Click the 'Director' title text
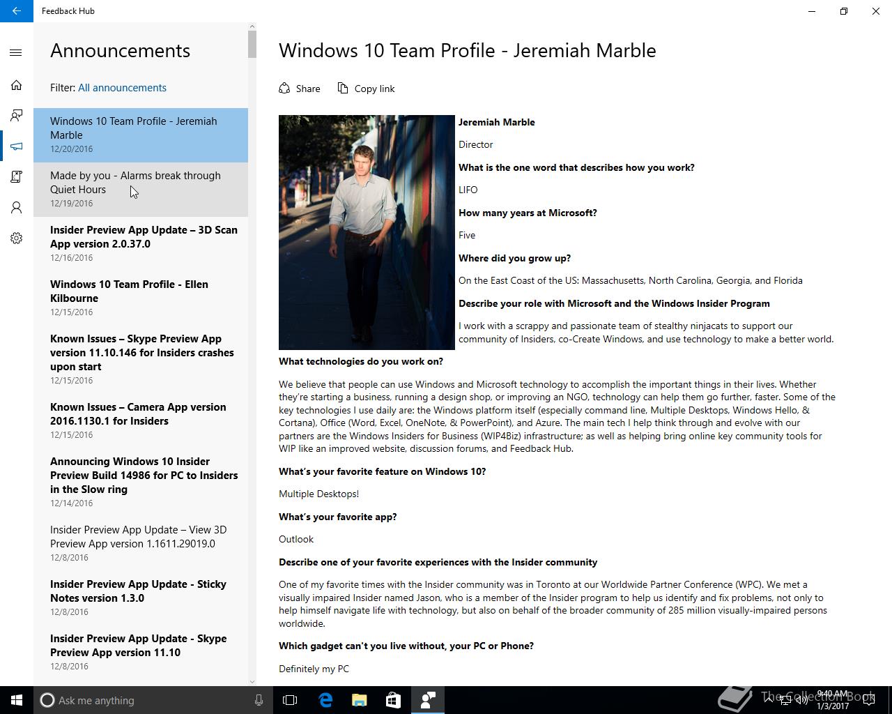The image size is (892, 714). coord(476,144)
